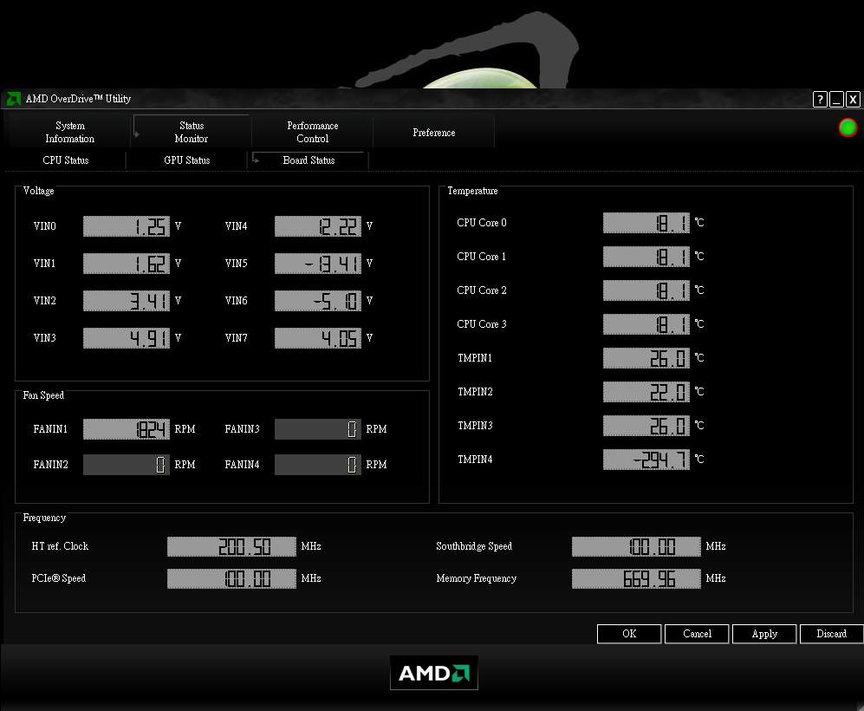Click the "FANIN1" label
The image size is (864, 711).
[50, 429]
